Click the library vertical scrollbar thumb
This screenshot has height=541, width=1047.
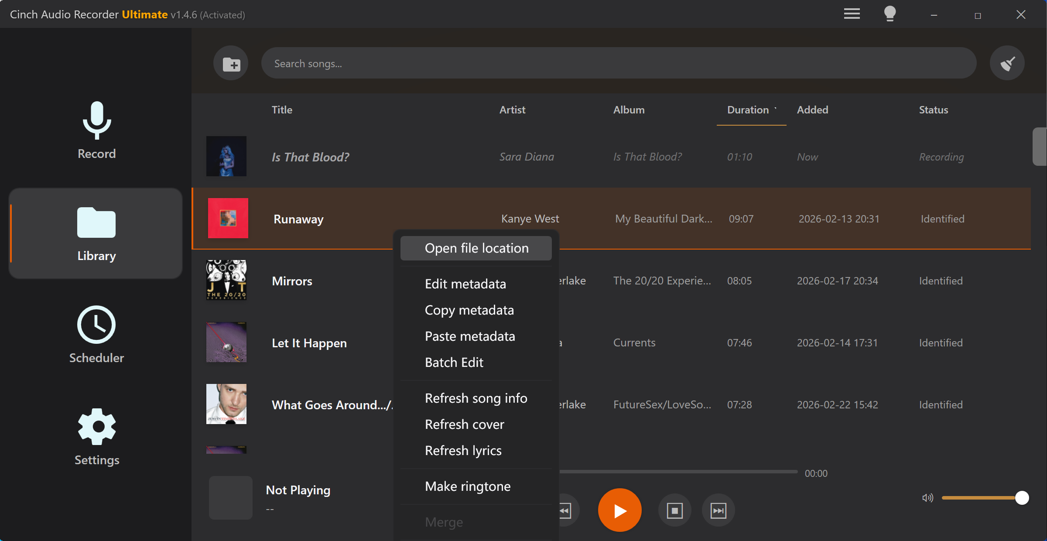(x=1039, y=147)
